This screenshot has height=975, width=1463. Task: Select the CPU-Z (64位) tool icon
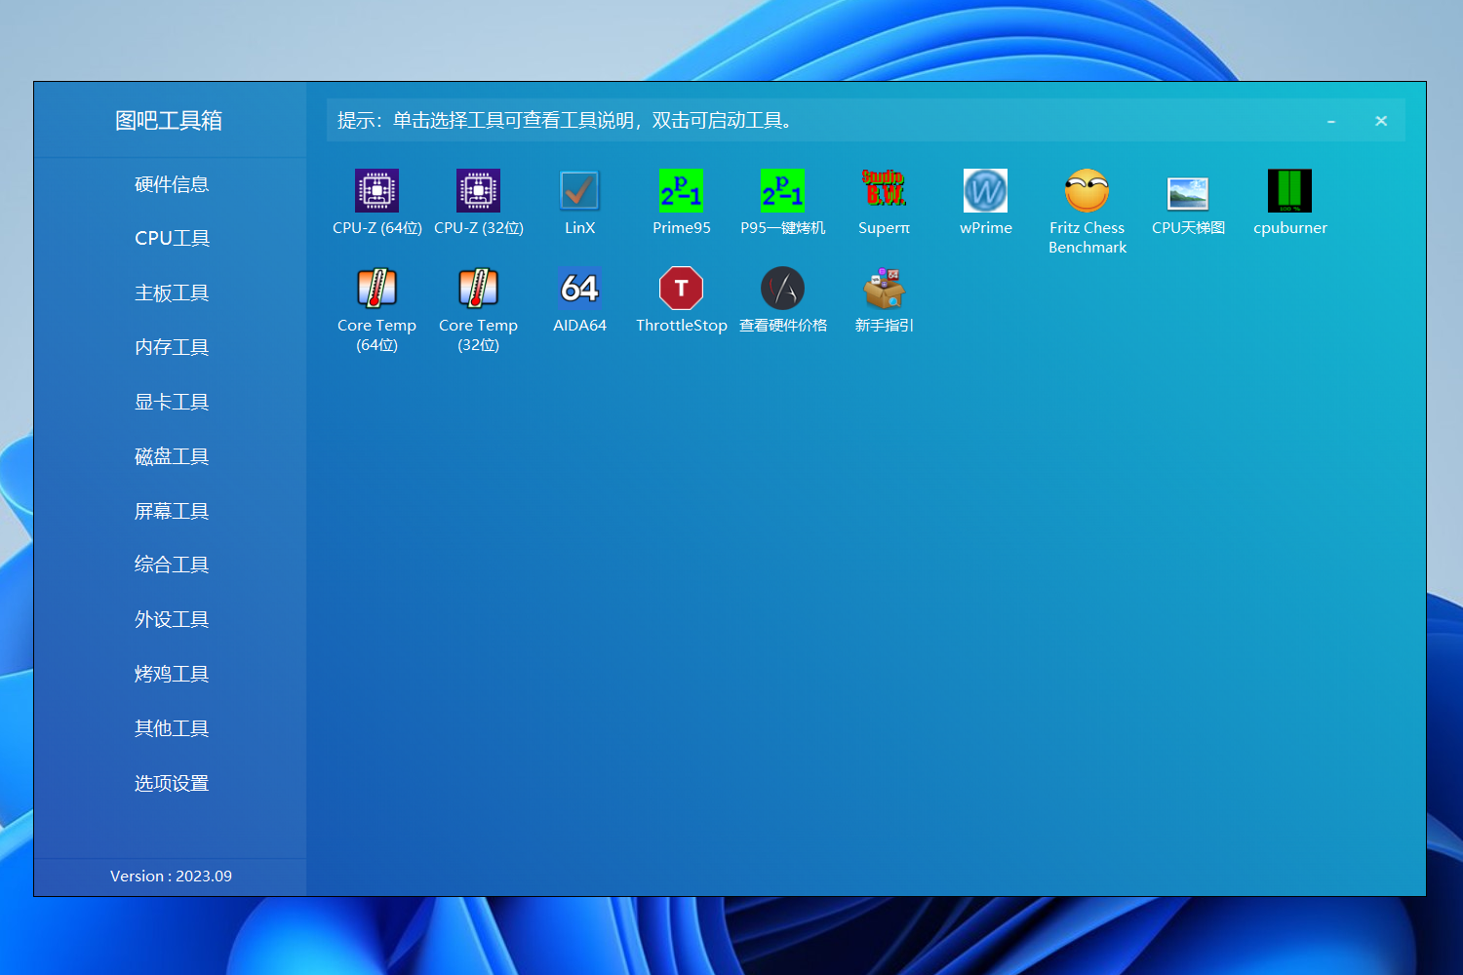(376, 190)
